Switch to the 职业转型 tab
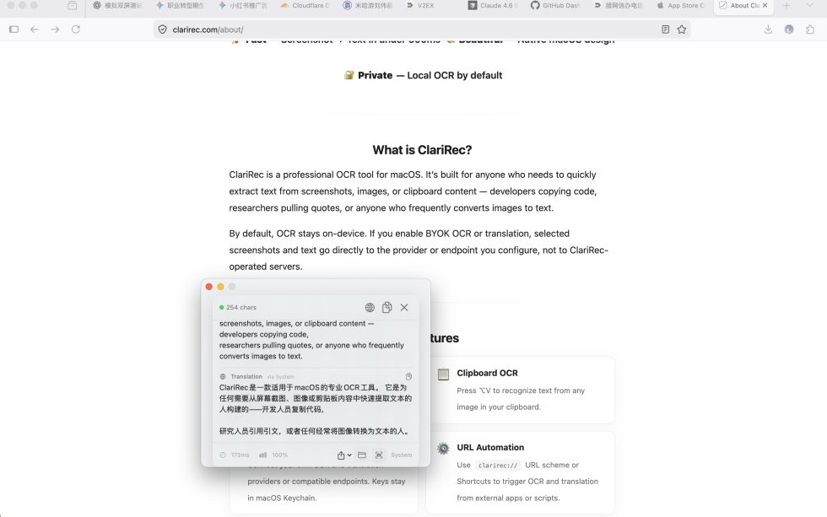The image size is (827, 517). click(x=181, y=5)
